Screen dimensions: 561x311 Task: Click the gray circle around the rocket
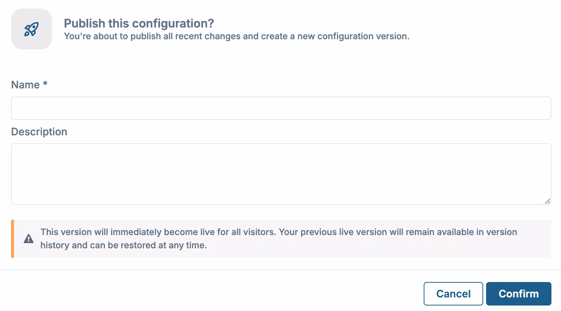[x=31, y=29]
